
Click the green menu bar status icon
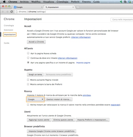[121, 2]
